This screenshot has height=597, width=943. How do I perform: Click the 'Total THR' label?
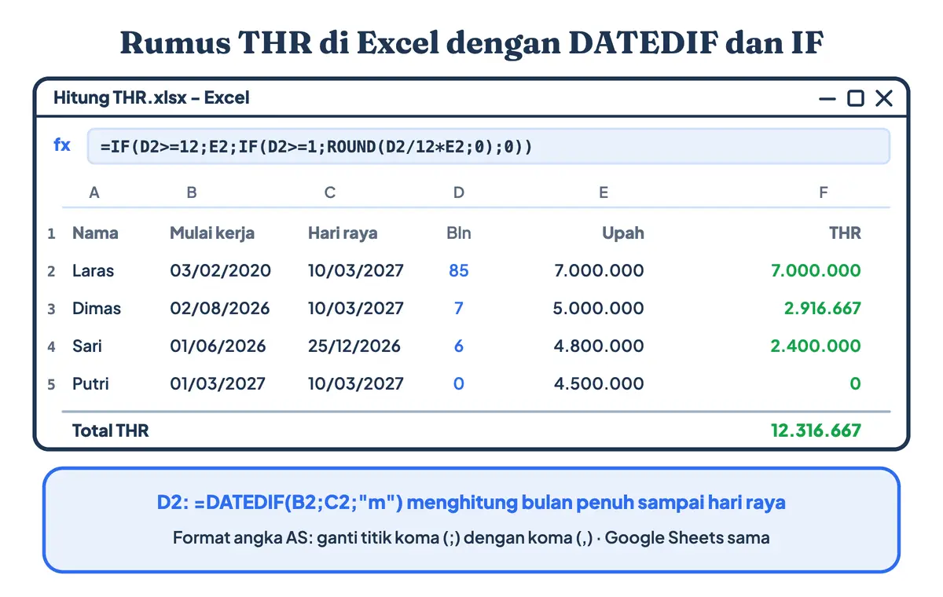point(110,430)
